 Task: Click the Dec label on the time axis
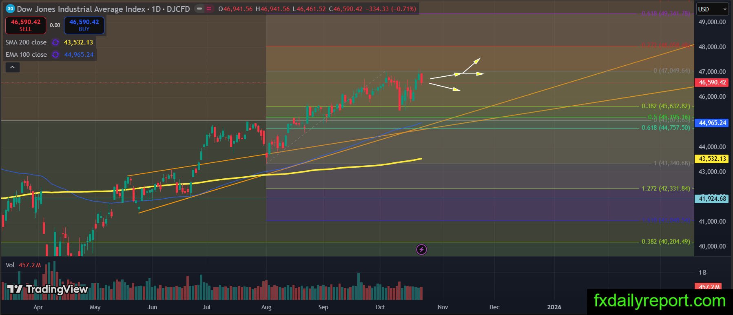point(494,307)
